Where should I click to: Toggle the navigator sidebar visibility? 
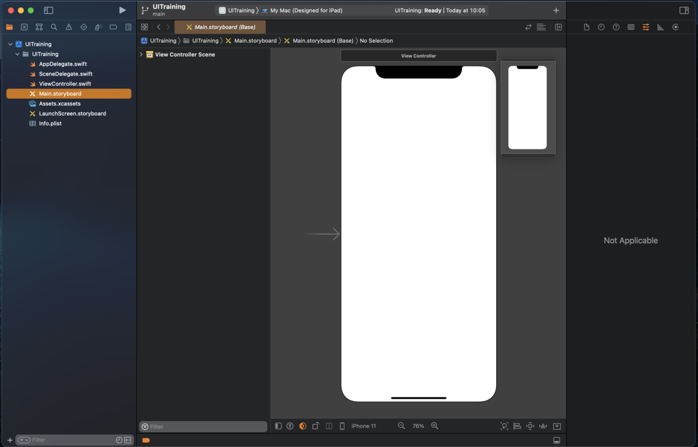49,10
